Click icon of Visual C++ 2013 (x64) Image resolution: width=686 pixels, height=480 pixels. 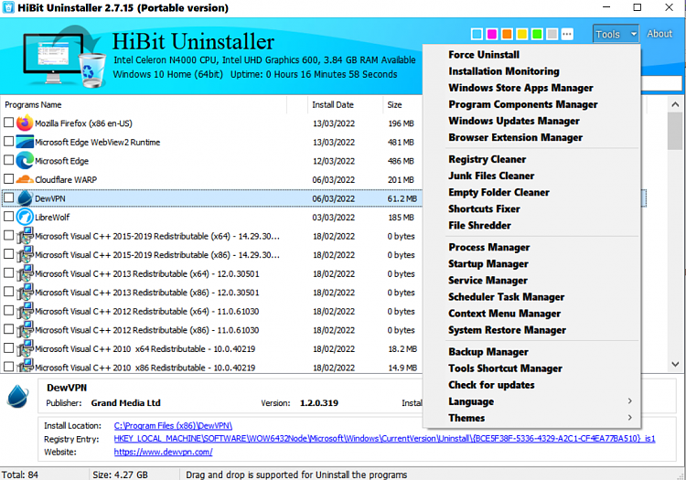click(25, 273)
